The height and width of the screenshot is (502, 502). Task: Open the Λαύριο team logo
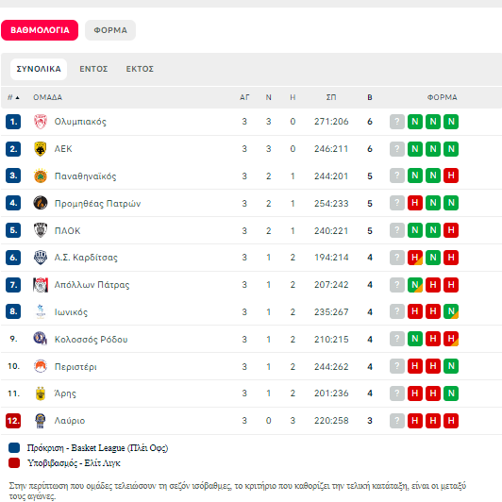point(41,420)
